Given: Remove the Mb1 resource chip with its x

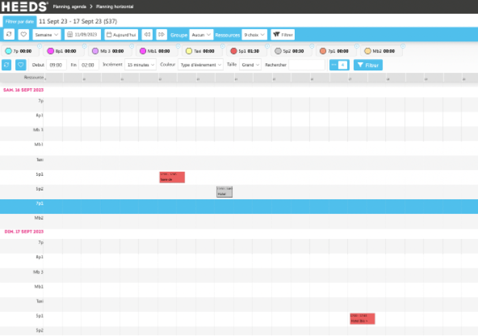Looking at the screenshot, I should 178,46.
